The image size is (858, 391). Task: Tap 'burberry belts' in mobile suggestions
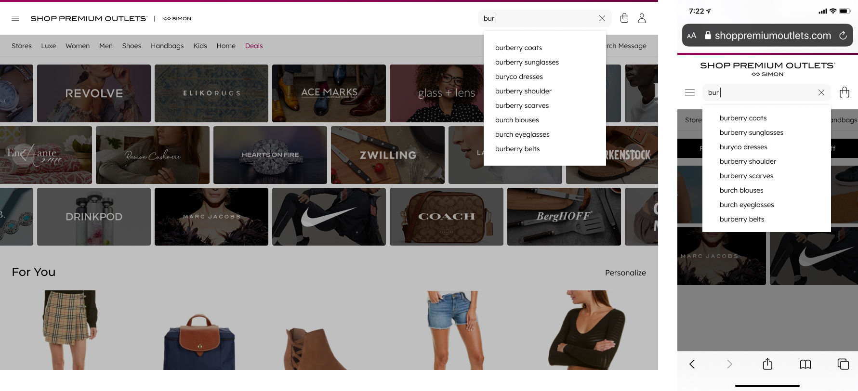pos(742,219)
